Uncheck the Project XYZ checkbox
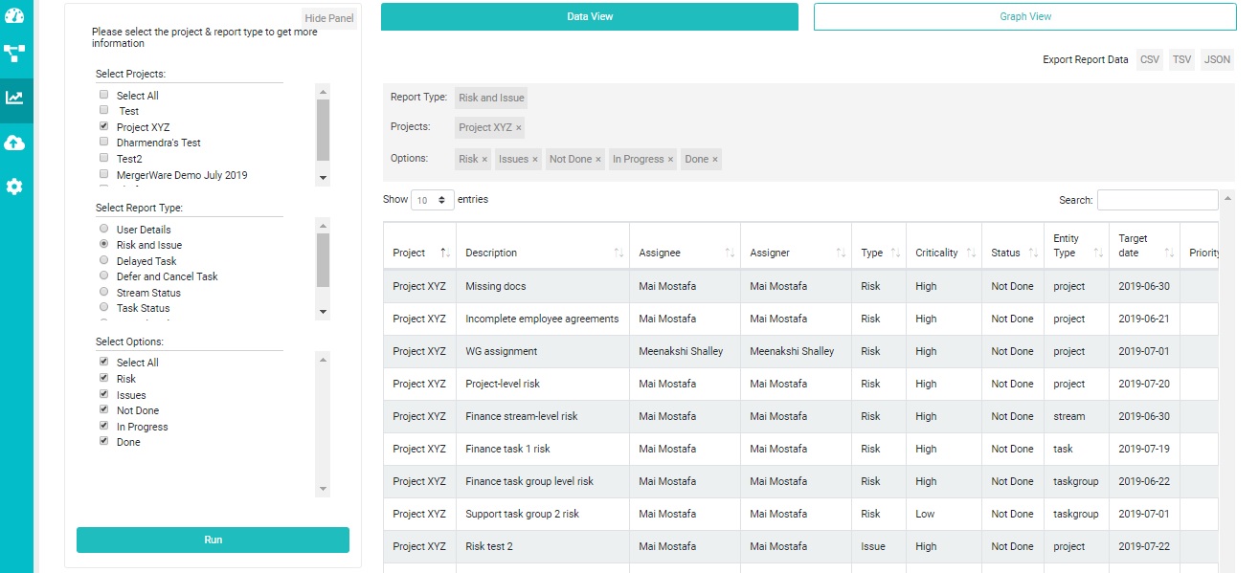The width and height of the screenshot is (1259, 573). coord(104,126)
